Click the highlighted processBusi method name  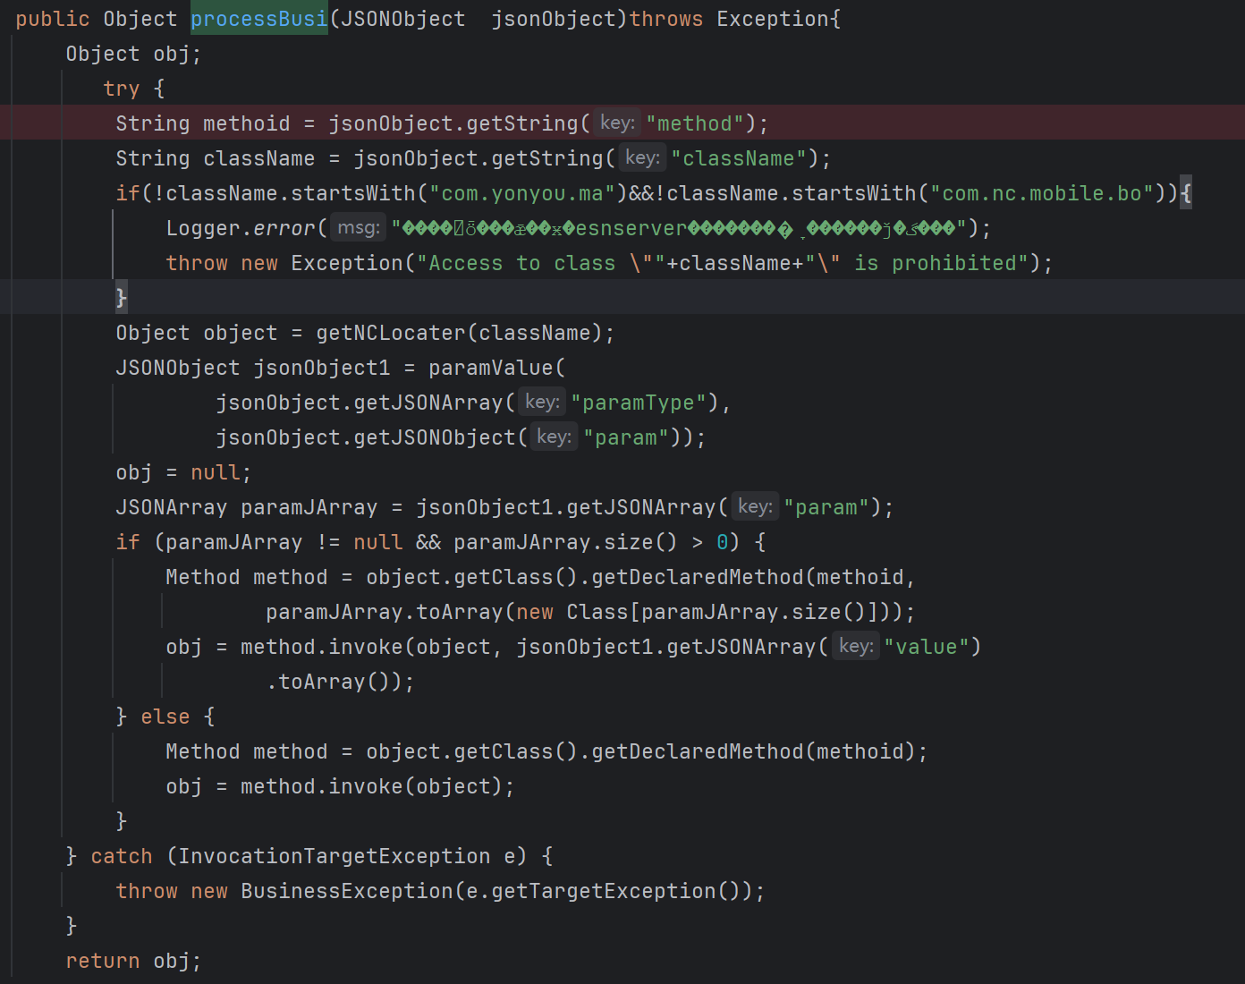click(258, 19)
